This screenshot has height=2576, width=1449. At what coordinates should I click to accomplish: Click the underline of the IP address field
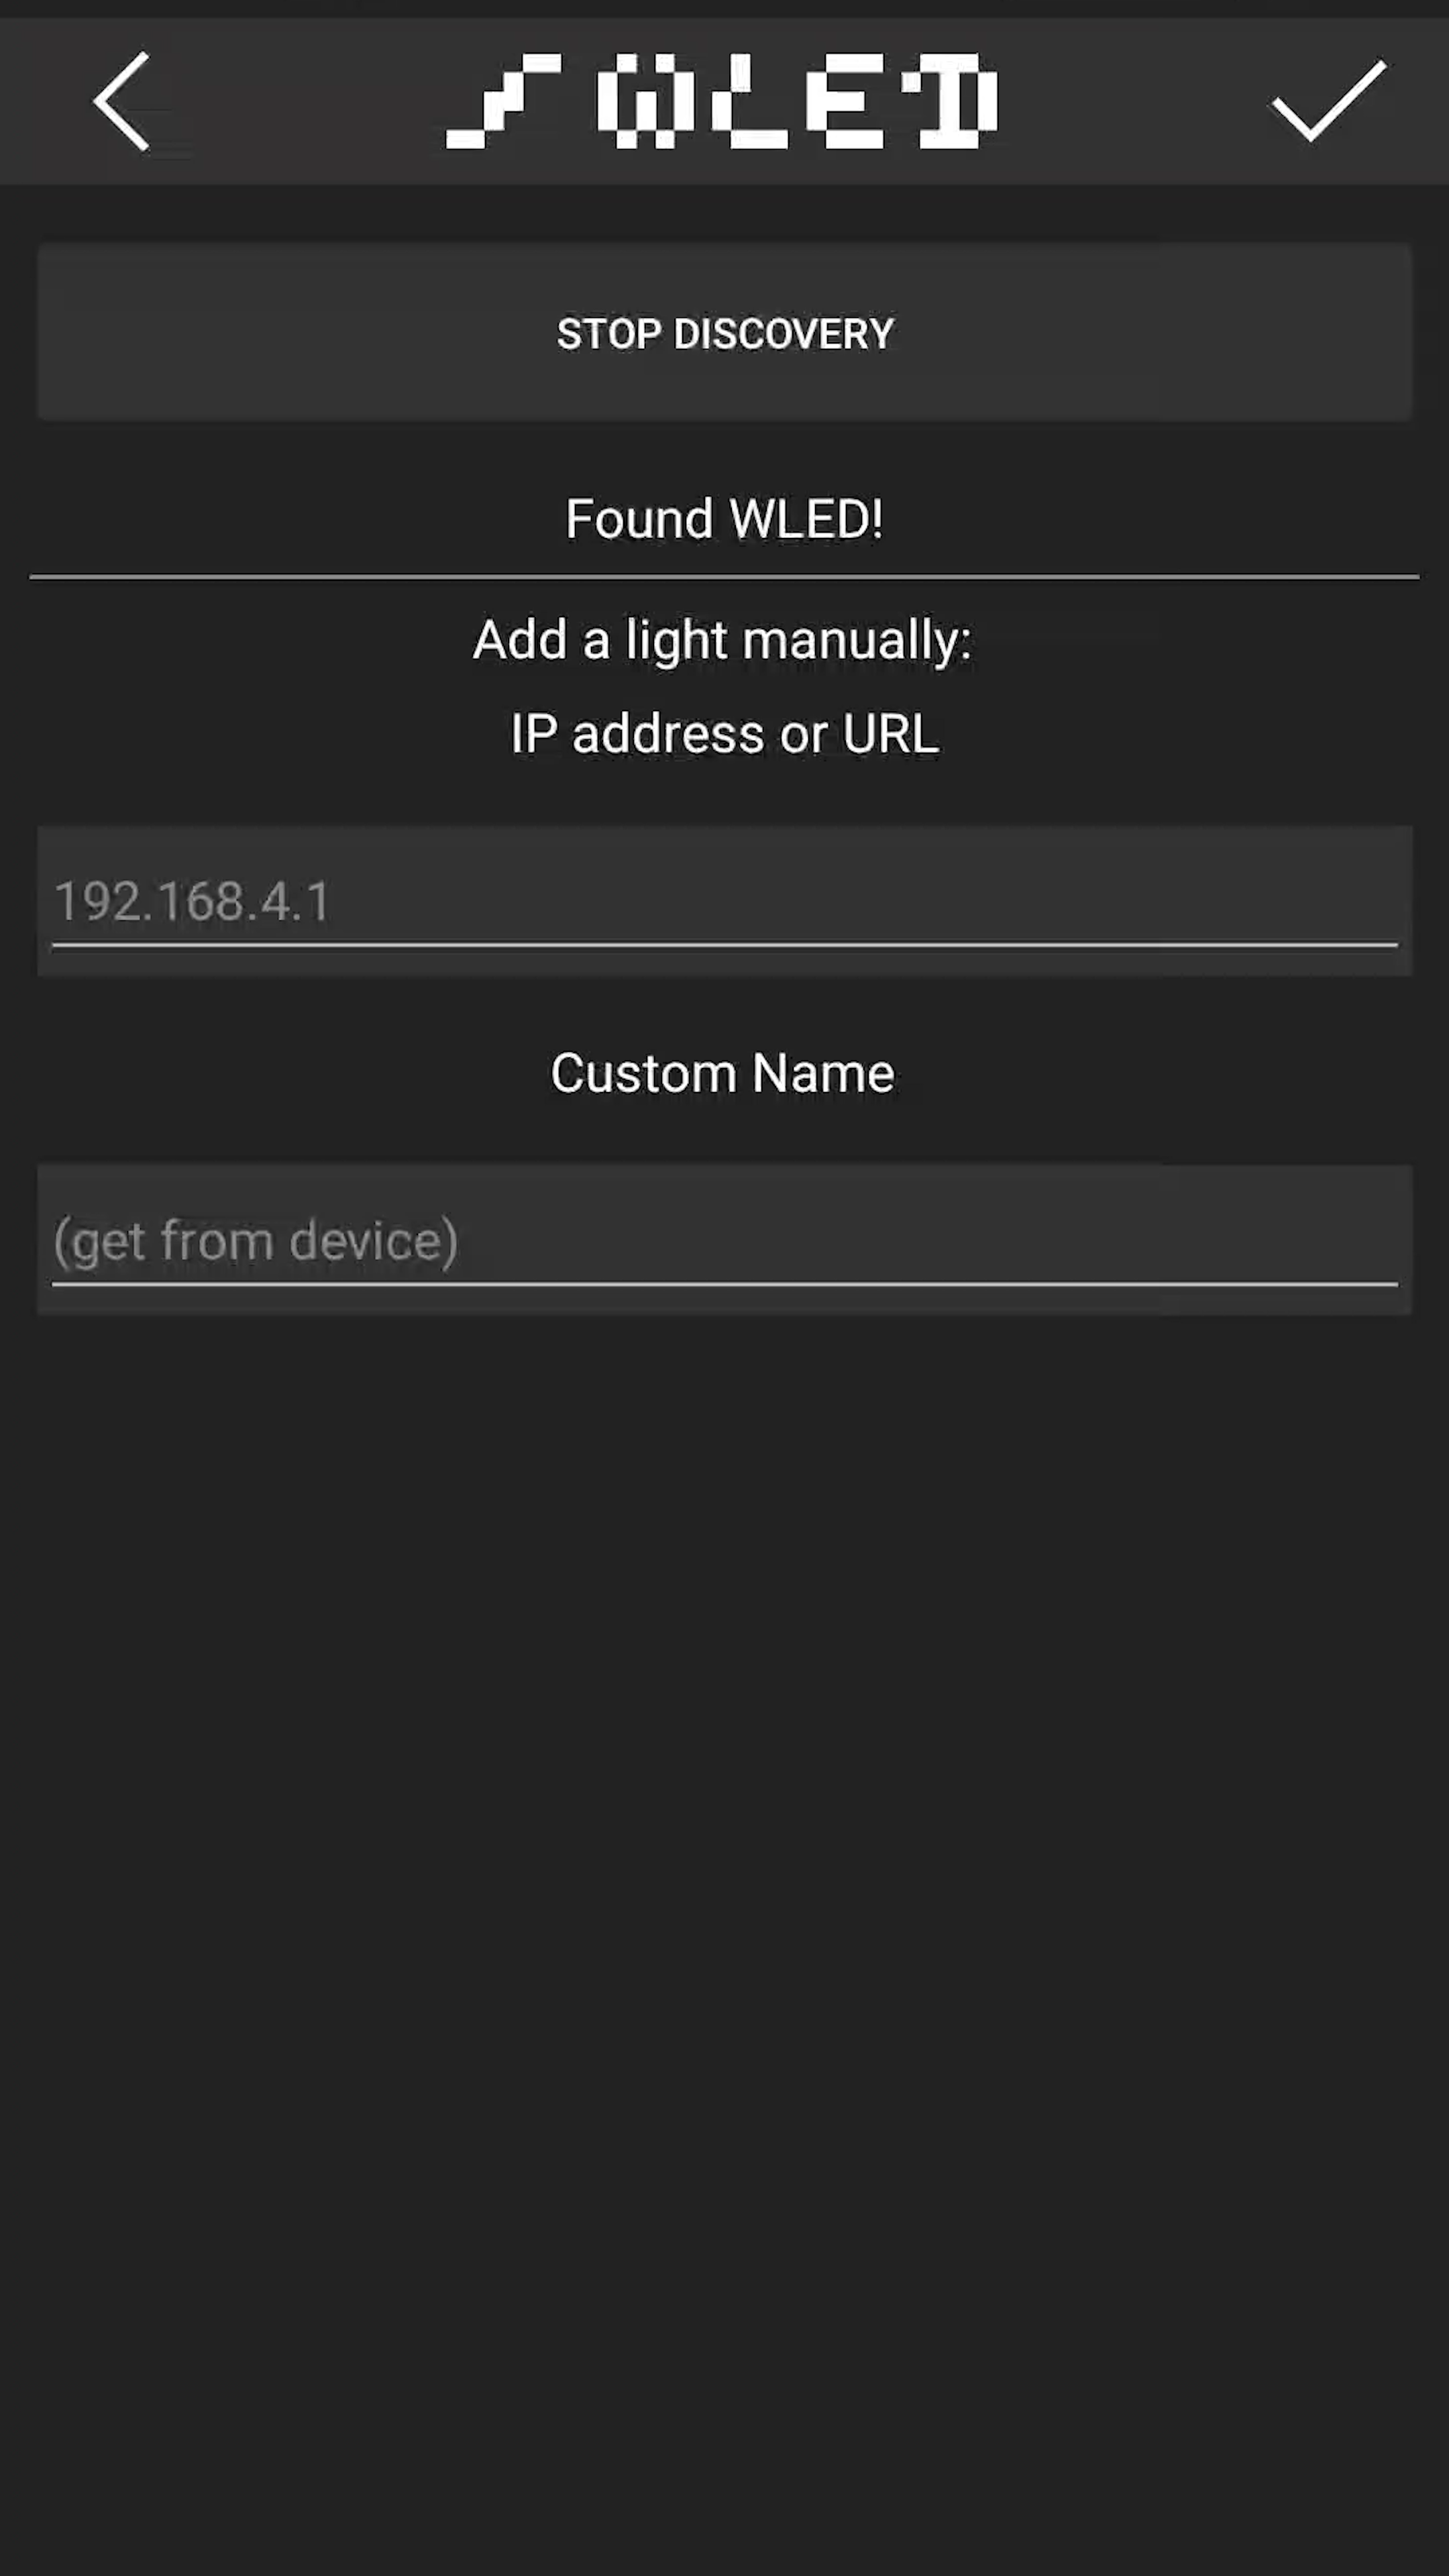pyautogui.click(x=724, y=944)
